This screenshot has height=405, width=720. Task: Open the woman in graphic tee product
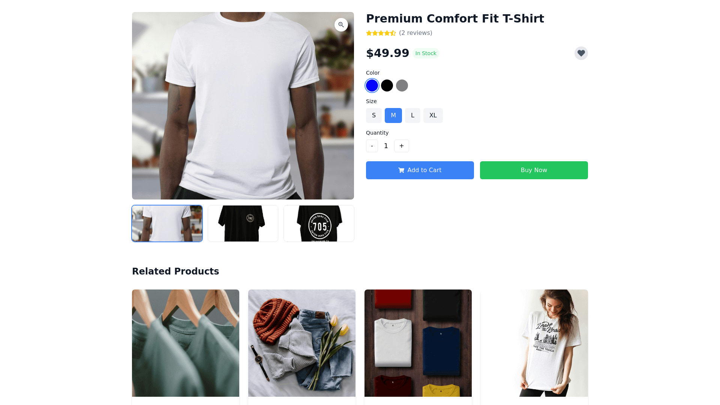(534, 343)
